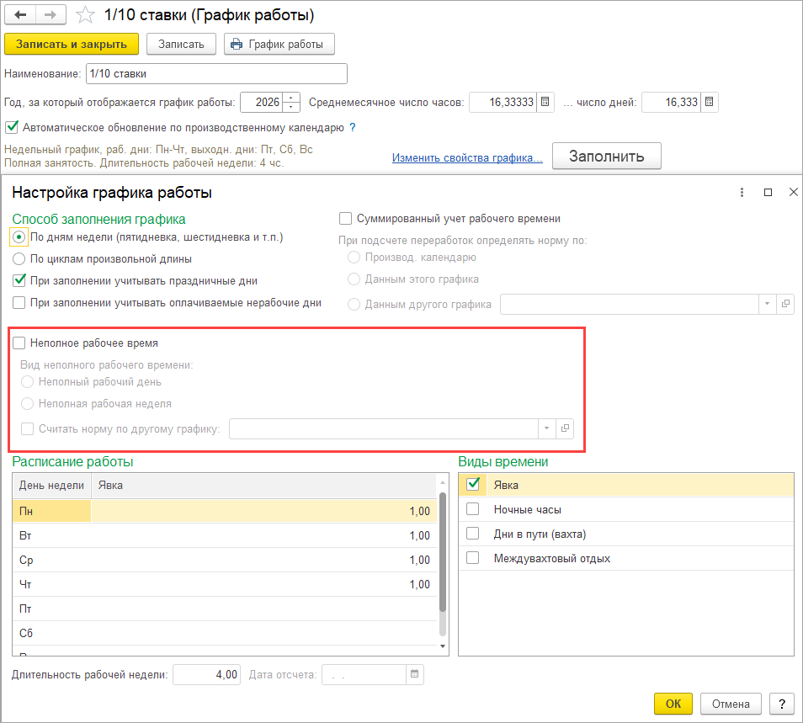803x723 pixels.
Task: Expand Считать норму по другому графику dropdown
Action: coord(546,428)
